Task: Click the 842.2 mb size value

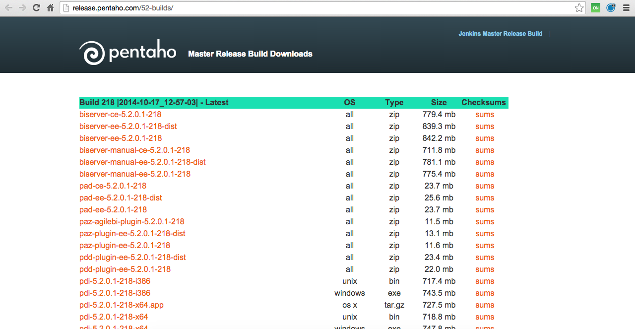Action: [x=439, y=138]
